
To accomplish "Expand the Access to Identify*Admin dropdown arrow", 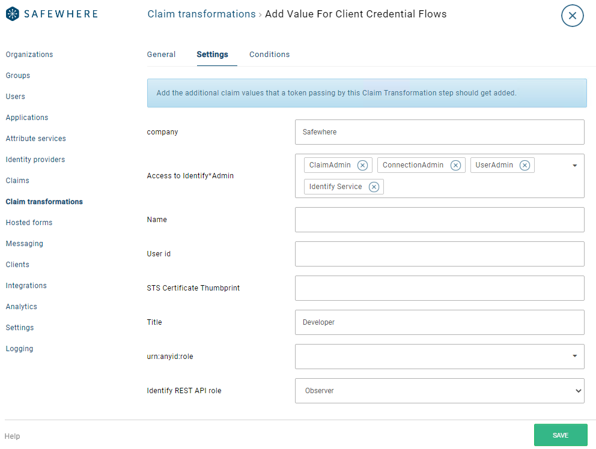I will click(x=575, y=166).
